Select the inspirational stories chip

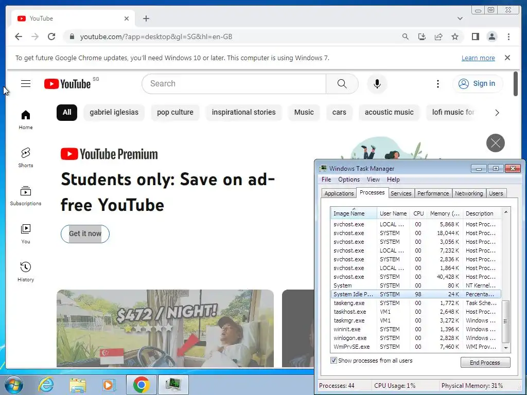243,112
